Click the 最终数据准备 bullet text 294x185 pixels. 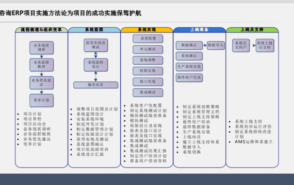click(x=197, y=127)
